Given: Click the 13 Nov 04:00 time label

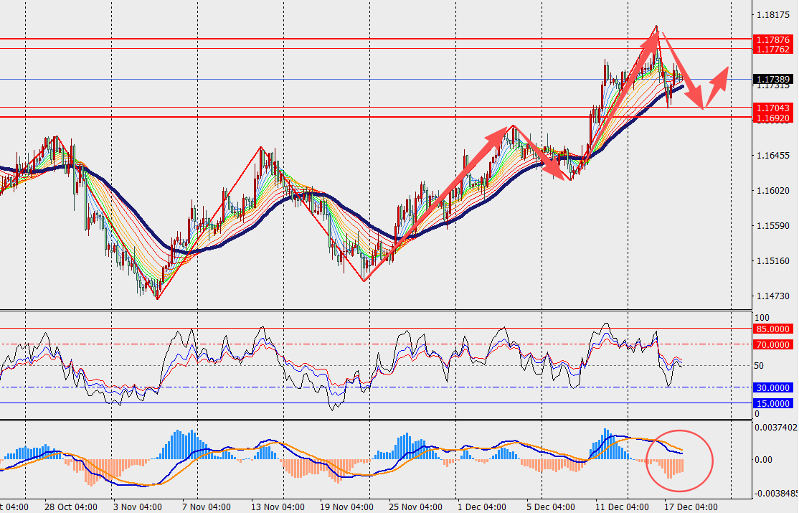Looking at the screenshot, I should coord(276,507).
